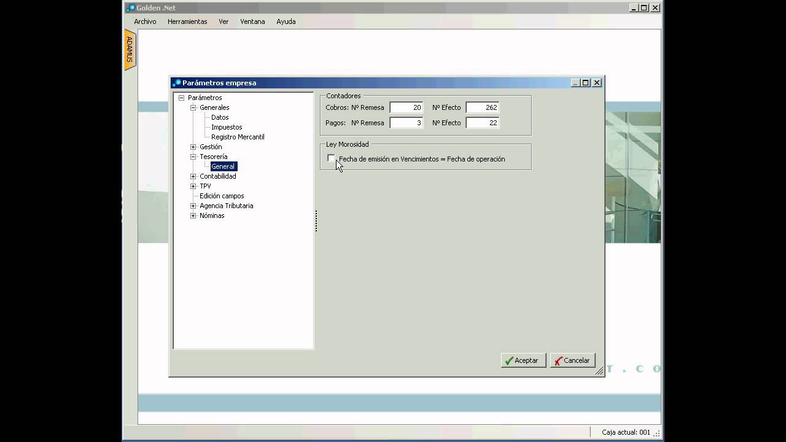Click the Parámetros empresa title icon

pos(177,83)
